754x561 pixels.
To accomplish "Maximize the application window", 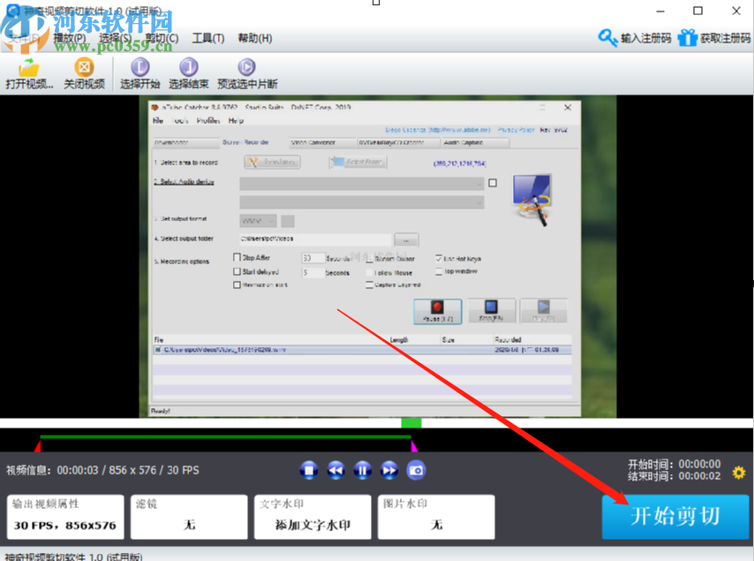I will (697, 11).
